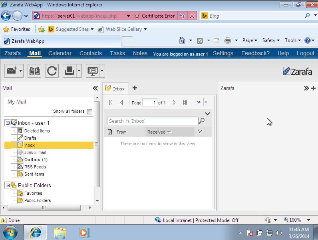This screenshot has width=318, height=240.
Task: Select the Deleted Items folder
Action: pos(37,131)
